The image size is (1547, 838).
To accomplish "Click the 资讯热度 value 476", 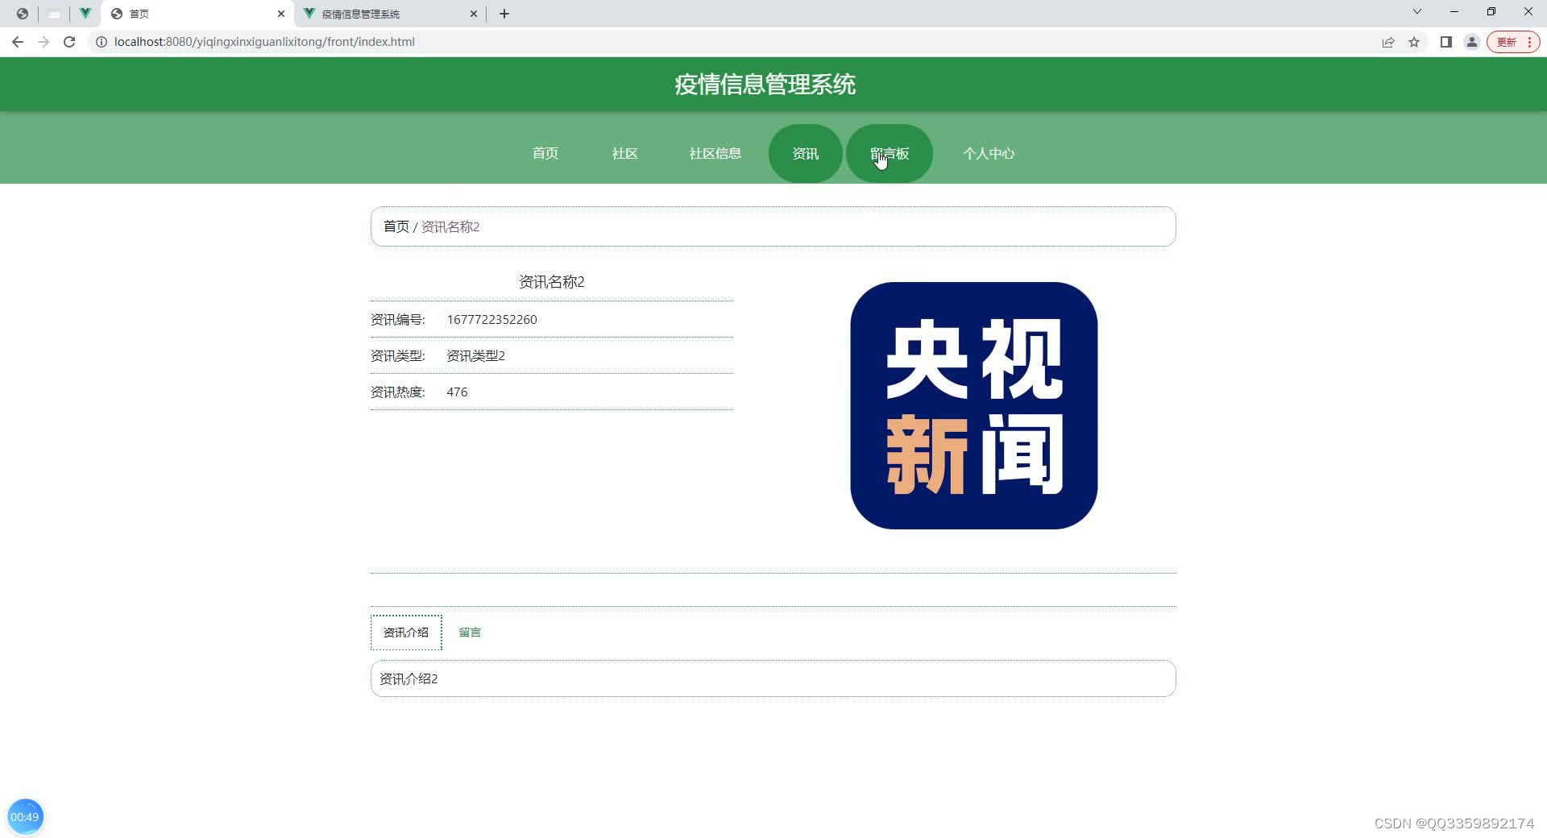I will pyautogui.click(x=457, y=392).
